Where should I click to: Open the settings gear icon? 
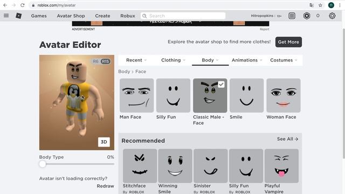332,16
